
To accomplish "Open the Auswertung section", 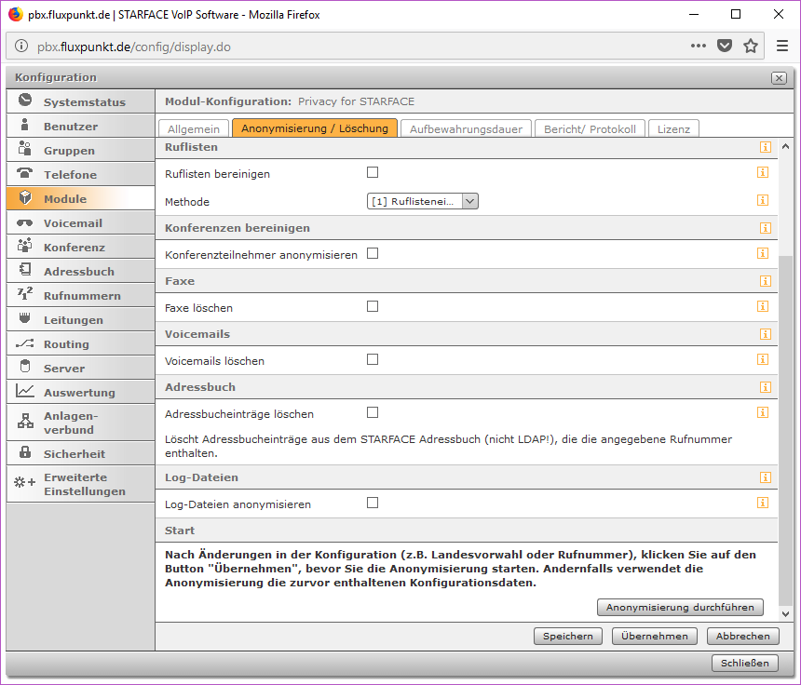I will point(81,393).
